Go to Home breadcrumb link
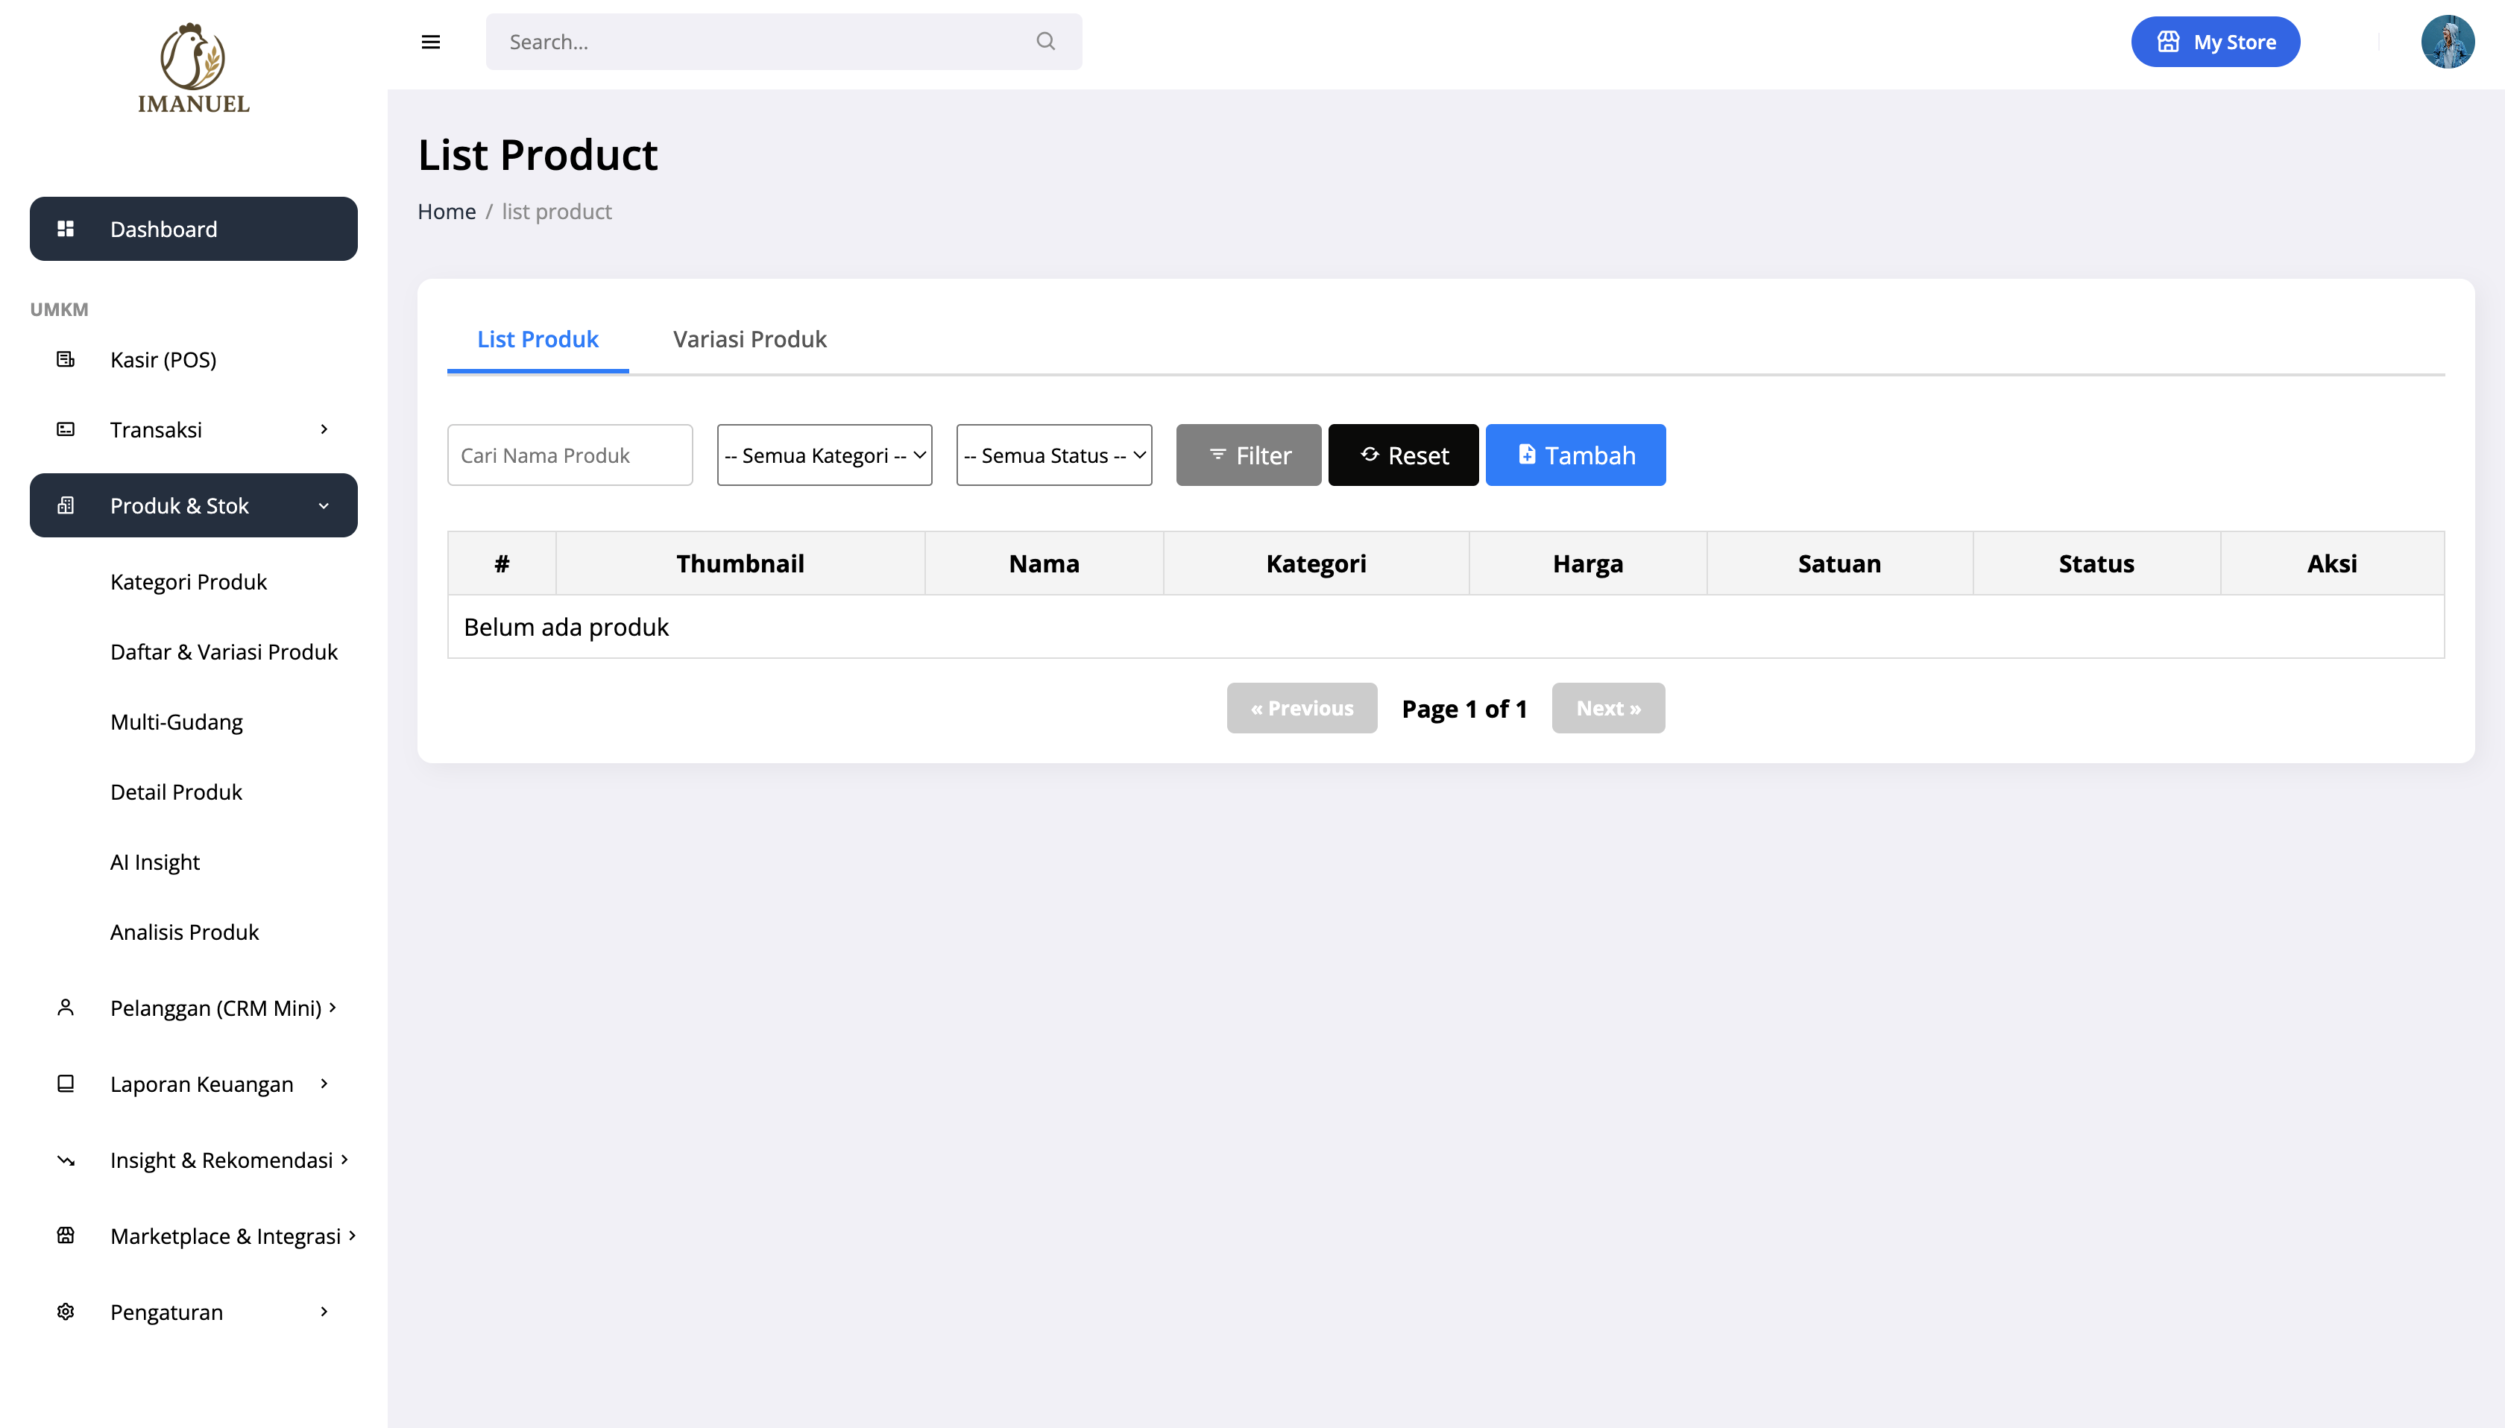The height and width of the screenshot is (1428, 2505). [x=447, y=212]
